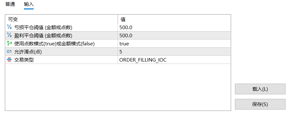
Task: Click the enum icon beside 交易类型
Action: (x=9, y=60)
